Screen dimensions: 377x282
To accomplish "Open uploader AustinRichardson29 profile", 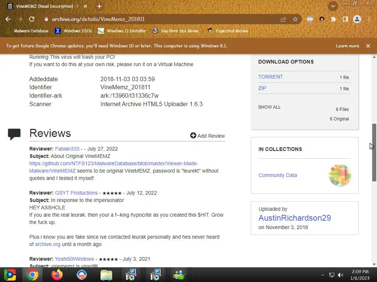I will pyautogui.click(x=295, y=218).
